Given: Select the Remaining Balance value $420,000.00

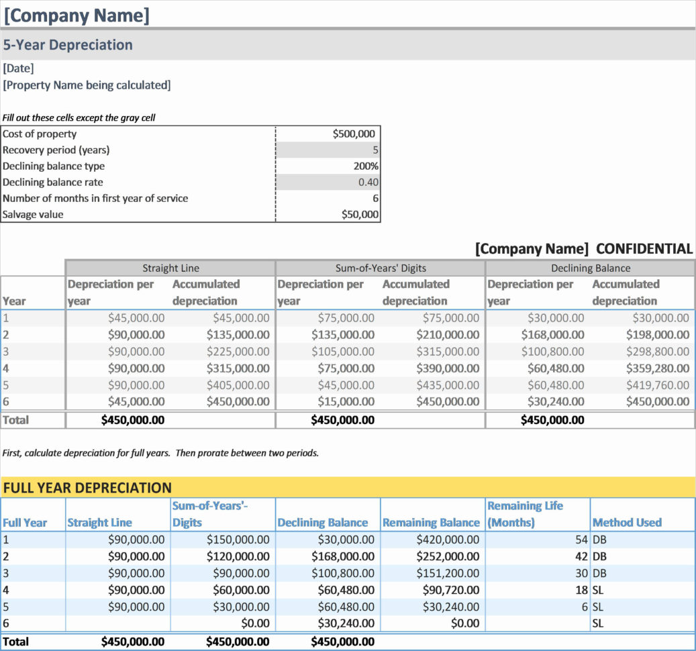Looking at the screenshot, I should pos(450,539).
